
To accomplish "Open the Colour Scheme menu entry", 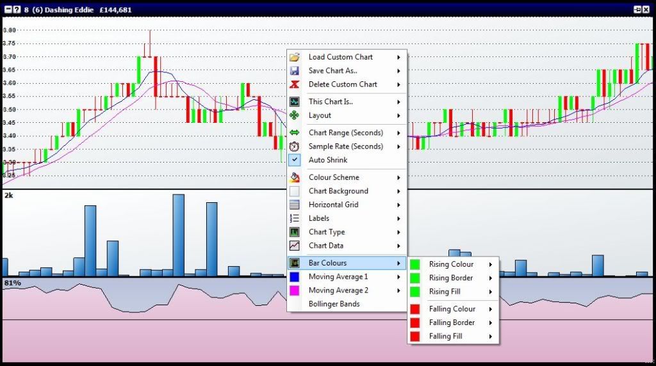I will 347,177.
